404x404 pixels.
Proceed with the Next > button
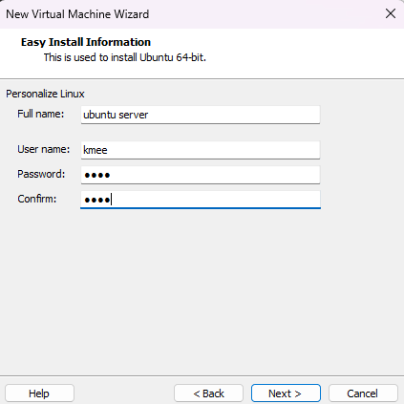point(286,393)
